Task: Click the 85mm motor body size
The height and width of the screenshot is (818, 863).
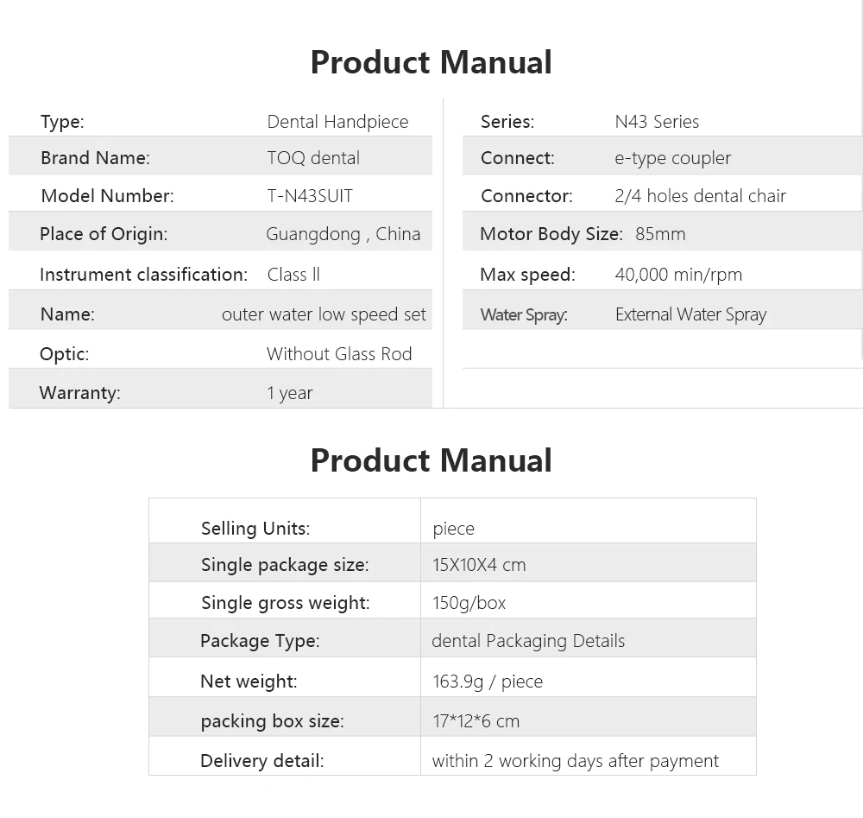Action: tap(660, 234)
